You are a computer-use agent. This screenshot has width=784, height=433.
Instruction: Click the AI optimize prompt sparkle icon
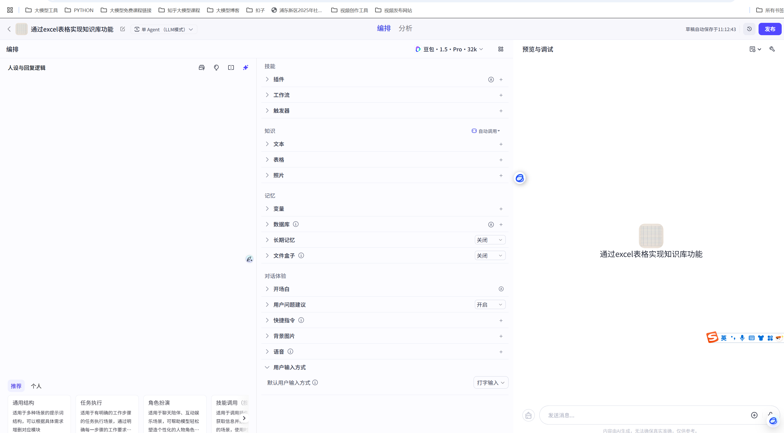pos(246,68)
